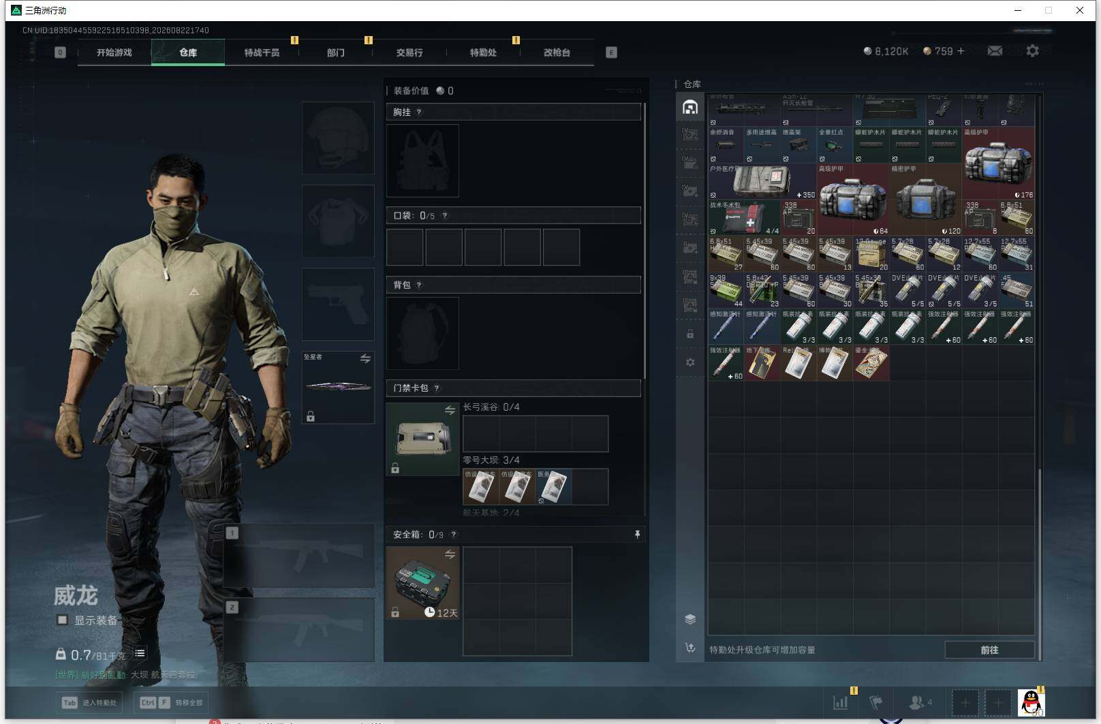Open the 安全箱 help question mark
Screen dimensions: 1101x724
pos(453,535)
